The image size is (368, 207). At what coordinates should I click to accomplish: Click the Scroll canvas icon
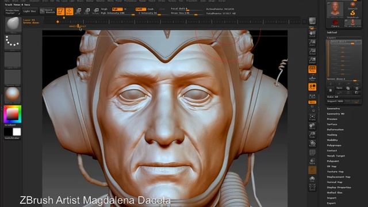[312, 34]
